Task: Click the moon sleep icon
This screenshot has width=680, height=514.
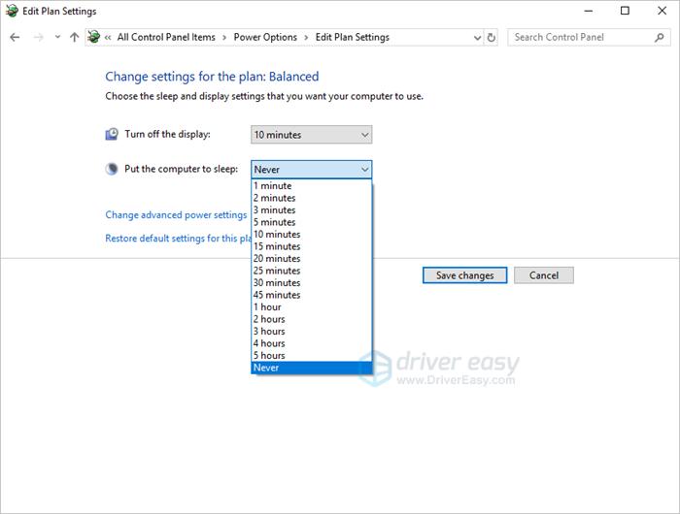Action: click(x=112, y=169)
